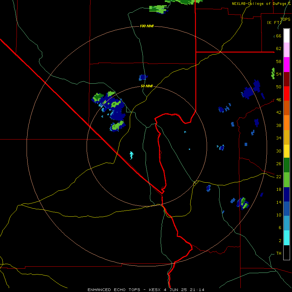Click the 100 NMI range ring label
Image resolution: width=292 pixels, height=292 pixels.
pyautogui.click(x=147, y=26)
